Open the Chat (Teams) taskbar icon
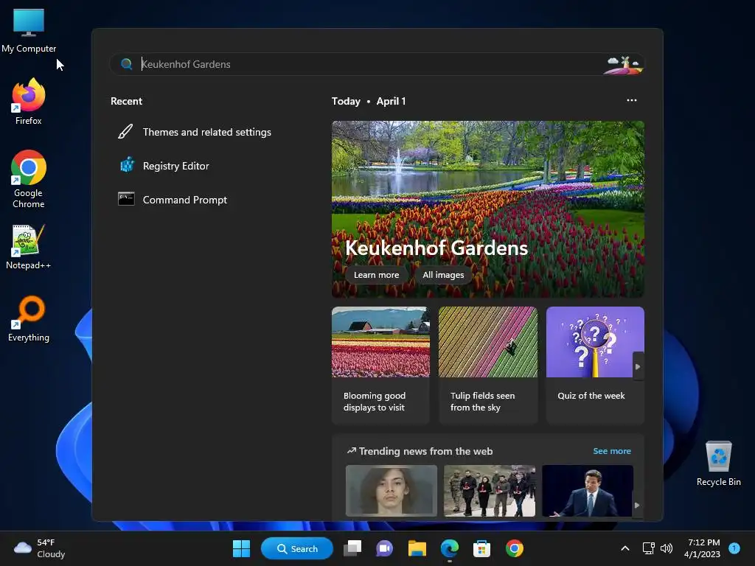This screenshot has height=566, width=755. coord(384,548)
